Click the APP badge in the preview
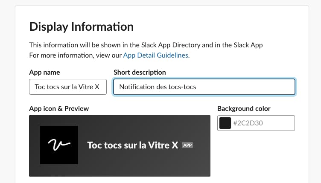Screen dimensions: 321x183 point(187,145)
